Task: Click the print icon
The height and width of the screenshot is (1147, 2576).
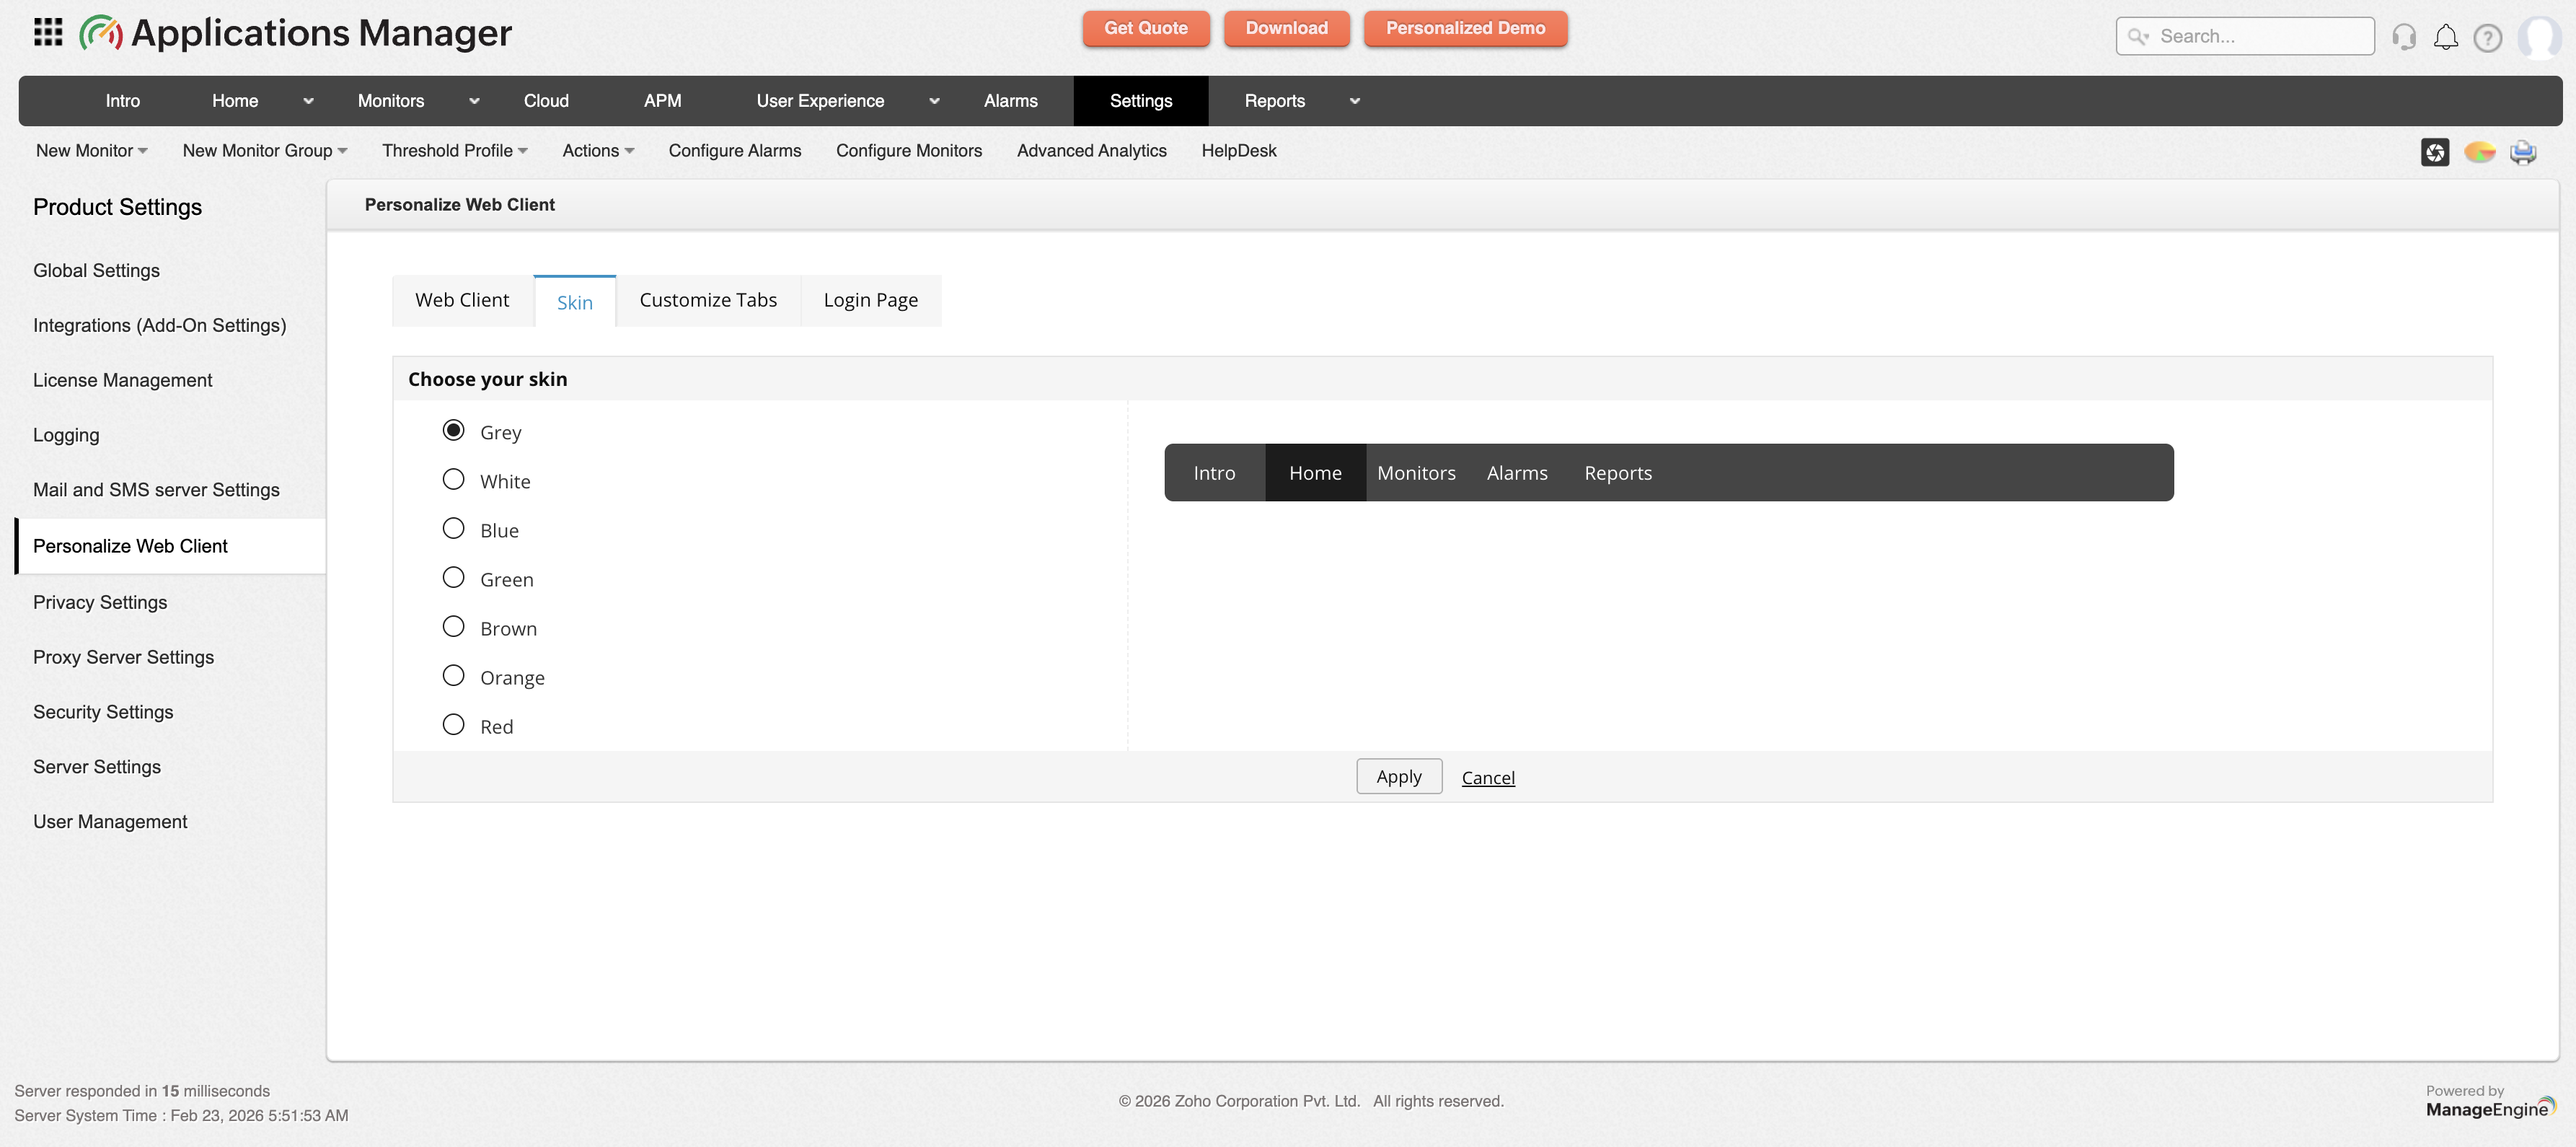Action: click(2523, 152)
